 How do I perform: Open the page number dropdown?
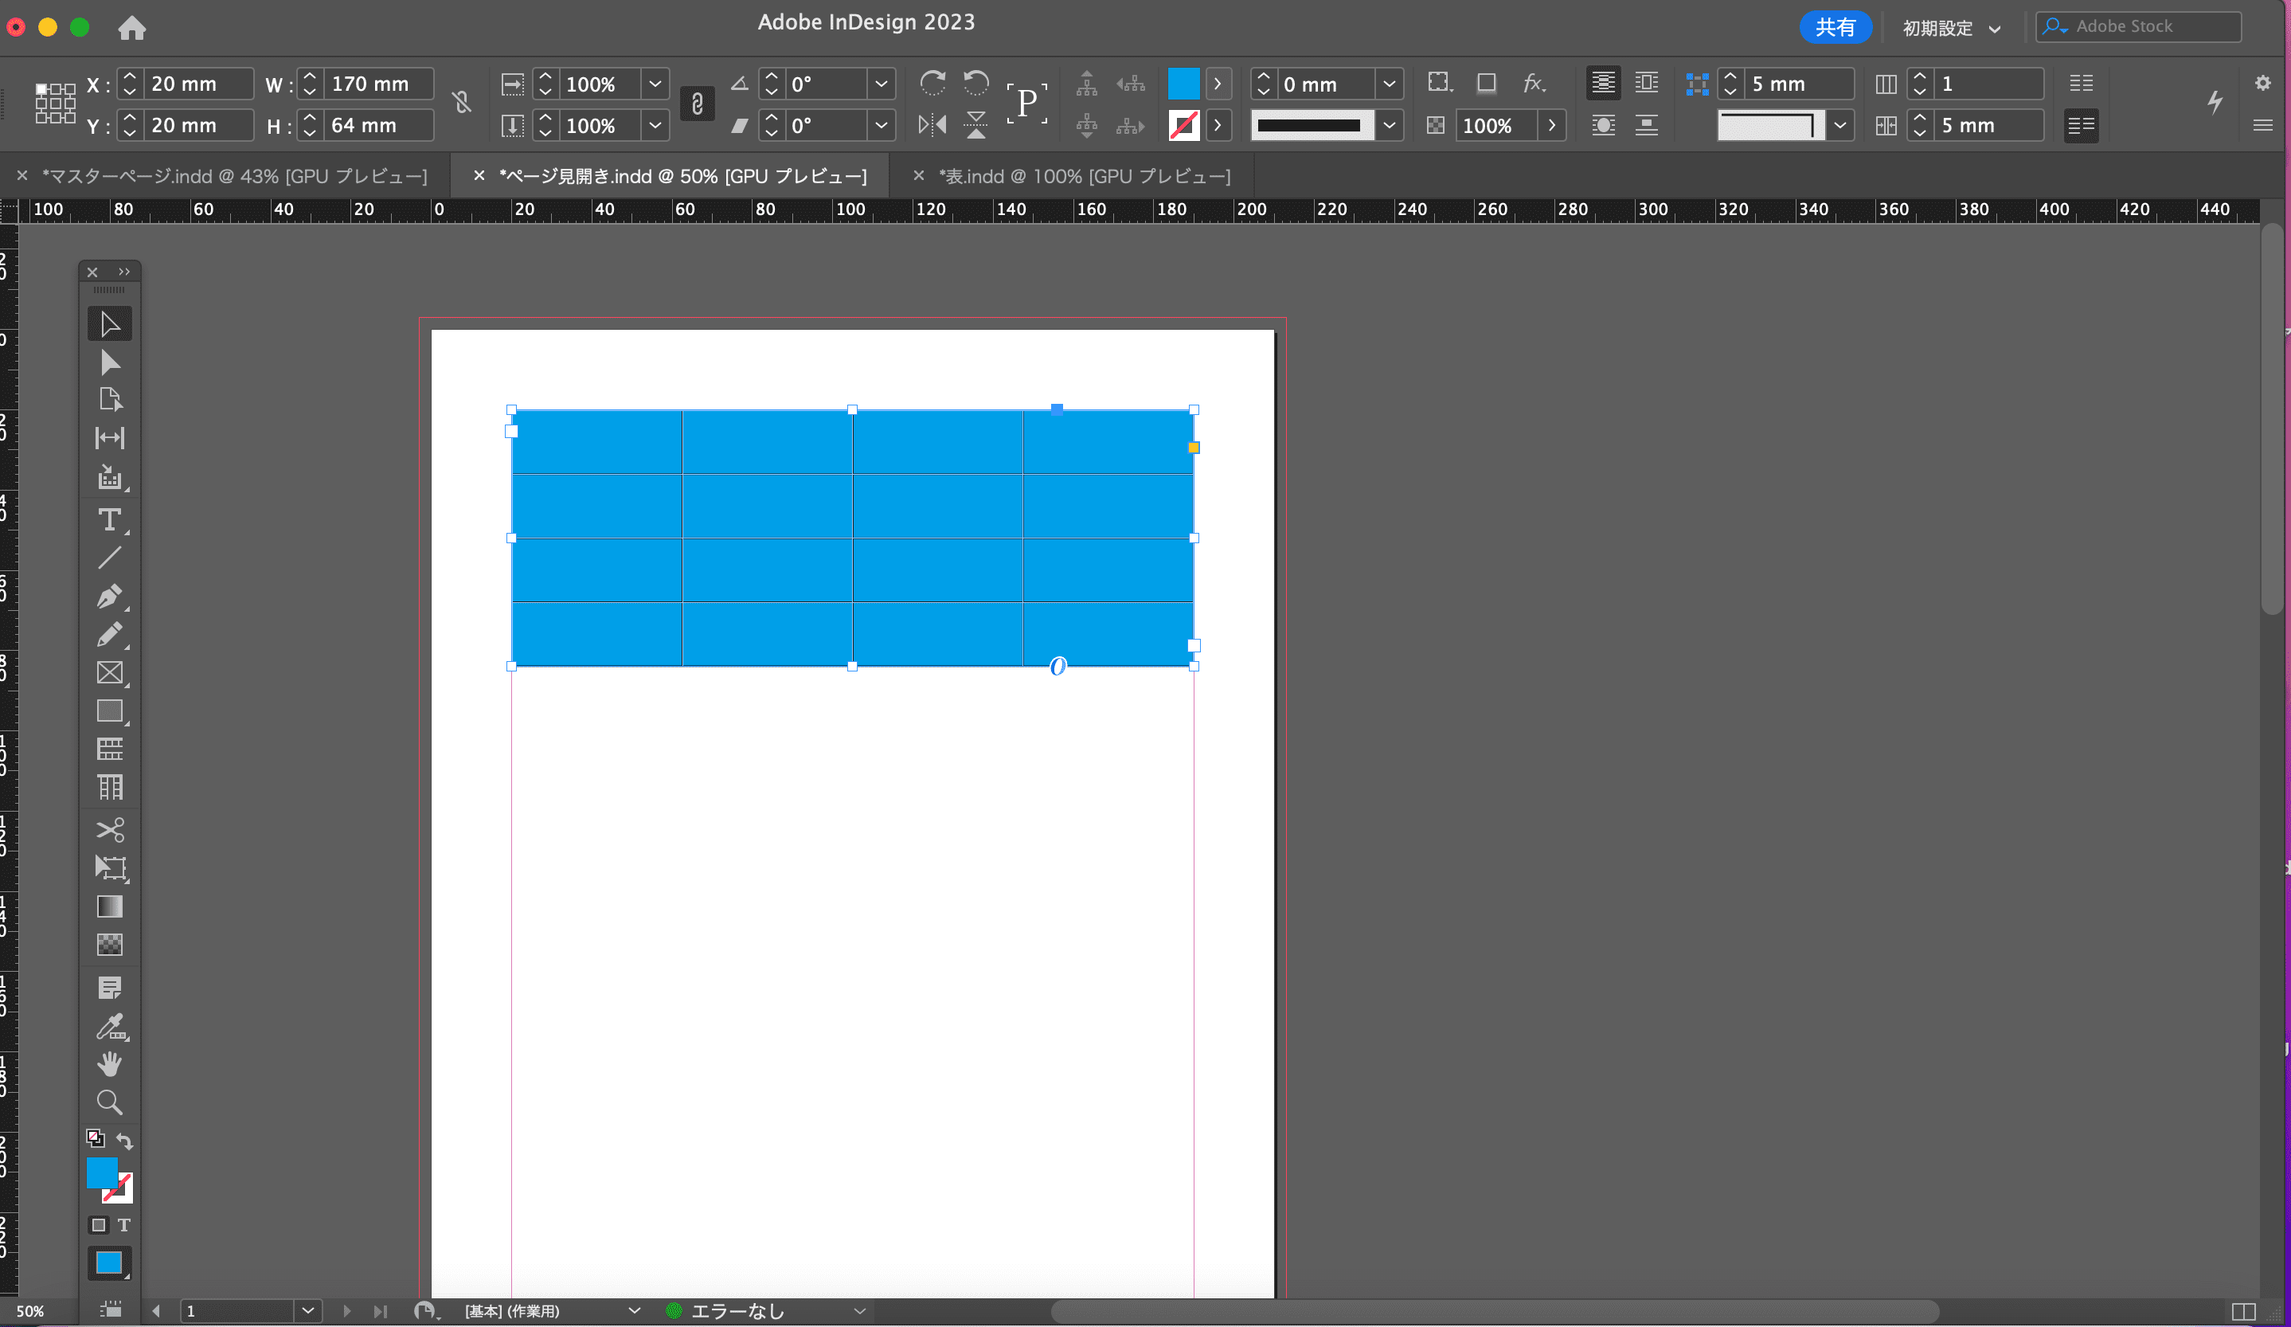click(308, 1310)
